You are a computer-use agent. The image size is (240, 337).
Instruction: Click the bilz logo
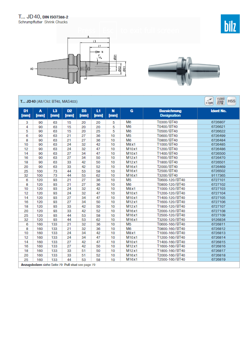tap(230, 24)
